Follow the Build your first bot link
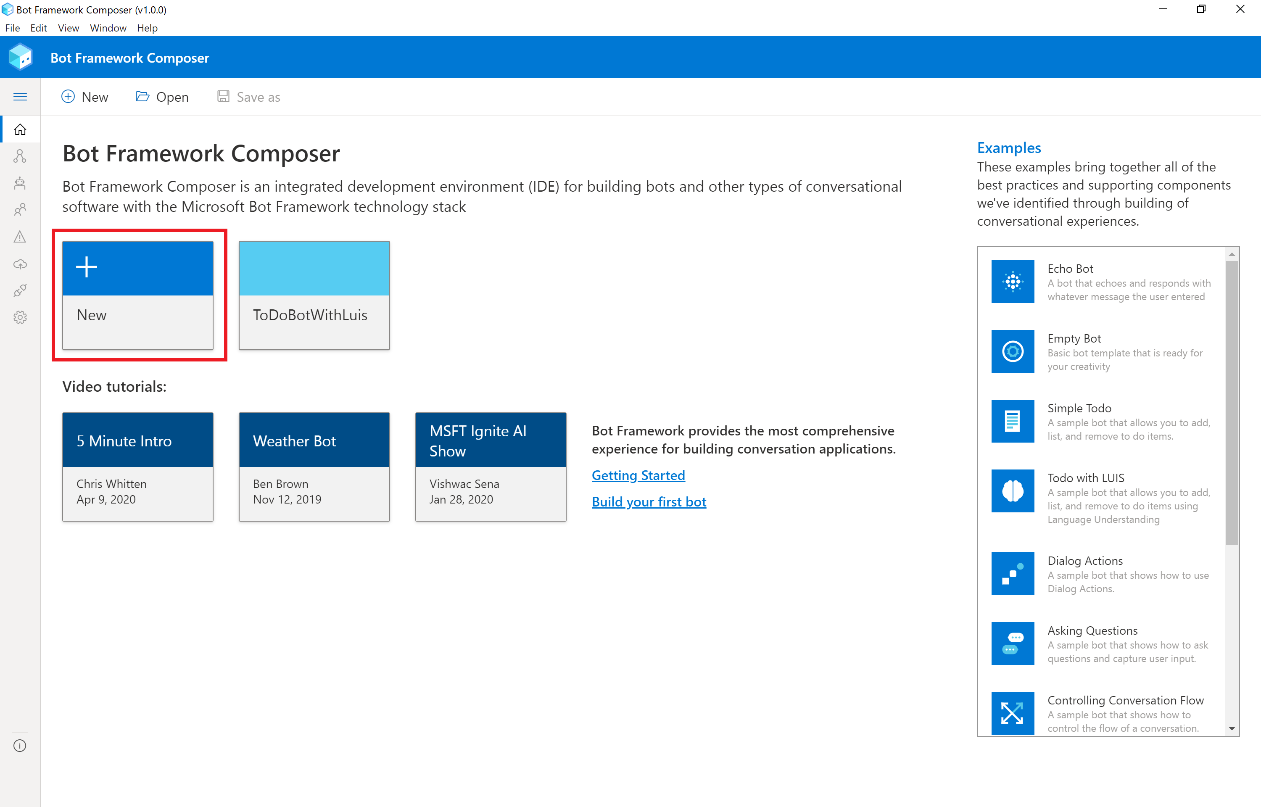Screen dimensions: 1261x807 point(649,501)
